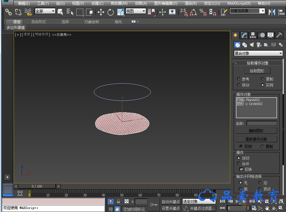Select the Cameras category icon

(259, 45)
